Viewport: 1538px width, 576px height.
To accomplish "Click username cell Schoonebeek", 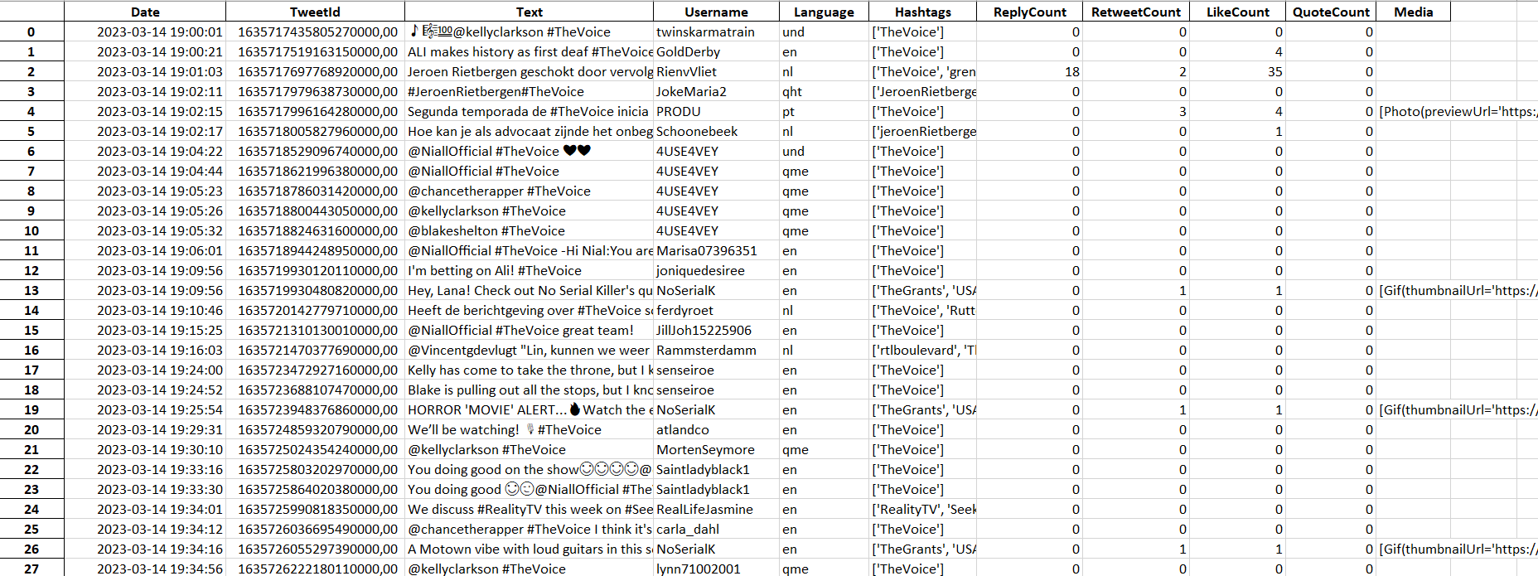I will point(716,131).
